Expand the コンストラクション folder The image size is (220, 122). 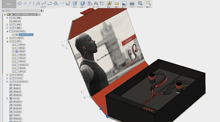[x=7, y=82]
